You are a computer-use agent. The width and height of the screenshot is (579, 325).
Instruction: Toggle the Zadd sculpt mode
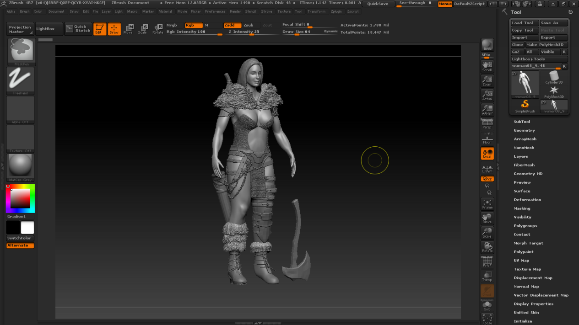coord(232,25)
